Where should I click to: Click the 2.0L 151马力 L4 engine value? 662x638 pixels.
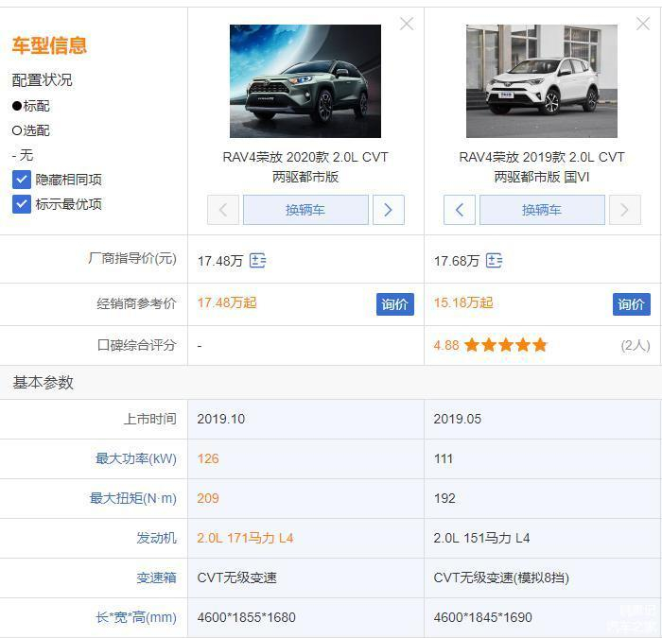pyautogui.click(x=481, y=538)
